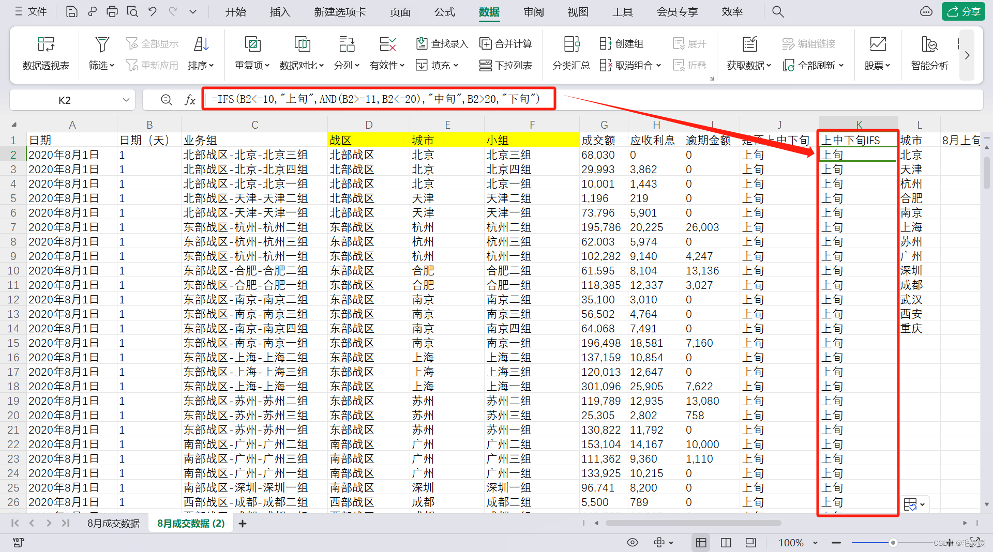This screenshot has height=552, width=993.
Task: Open the search magnifier in menu bar
Action: click(x=778, y=11)
